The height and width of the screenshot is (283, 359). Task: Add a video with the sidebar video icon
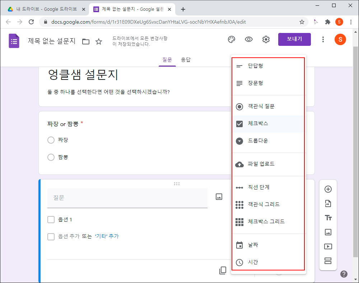pos(328,246)
